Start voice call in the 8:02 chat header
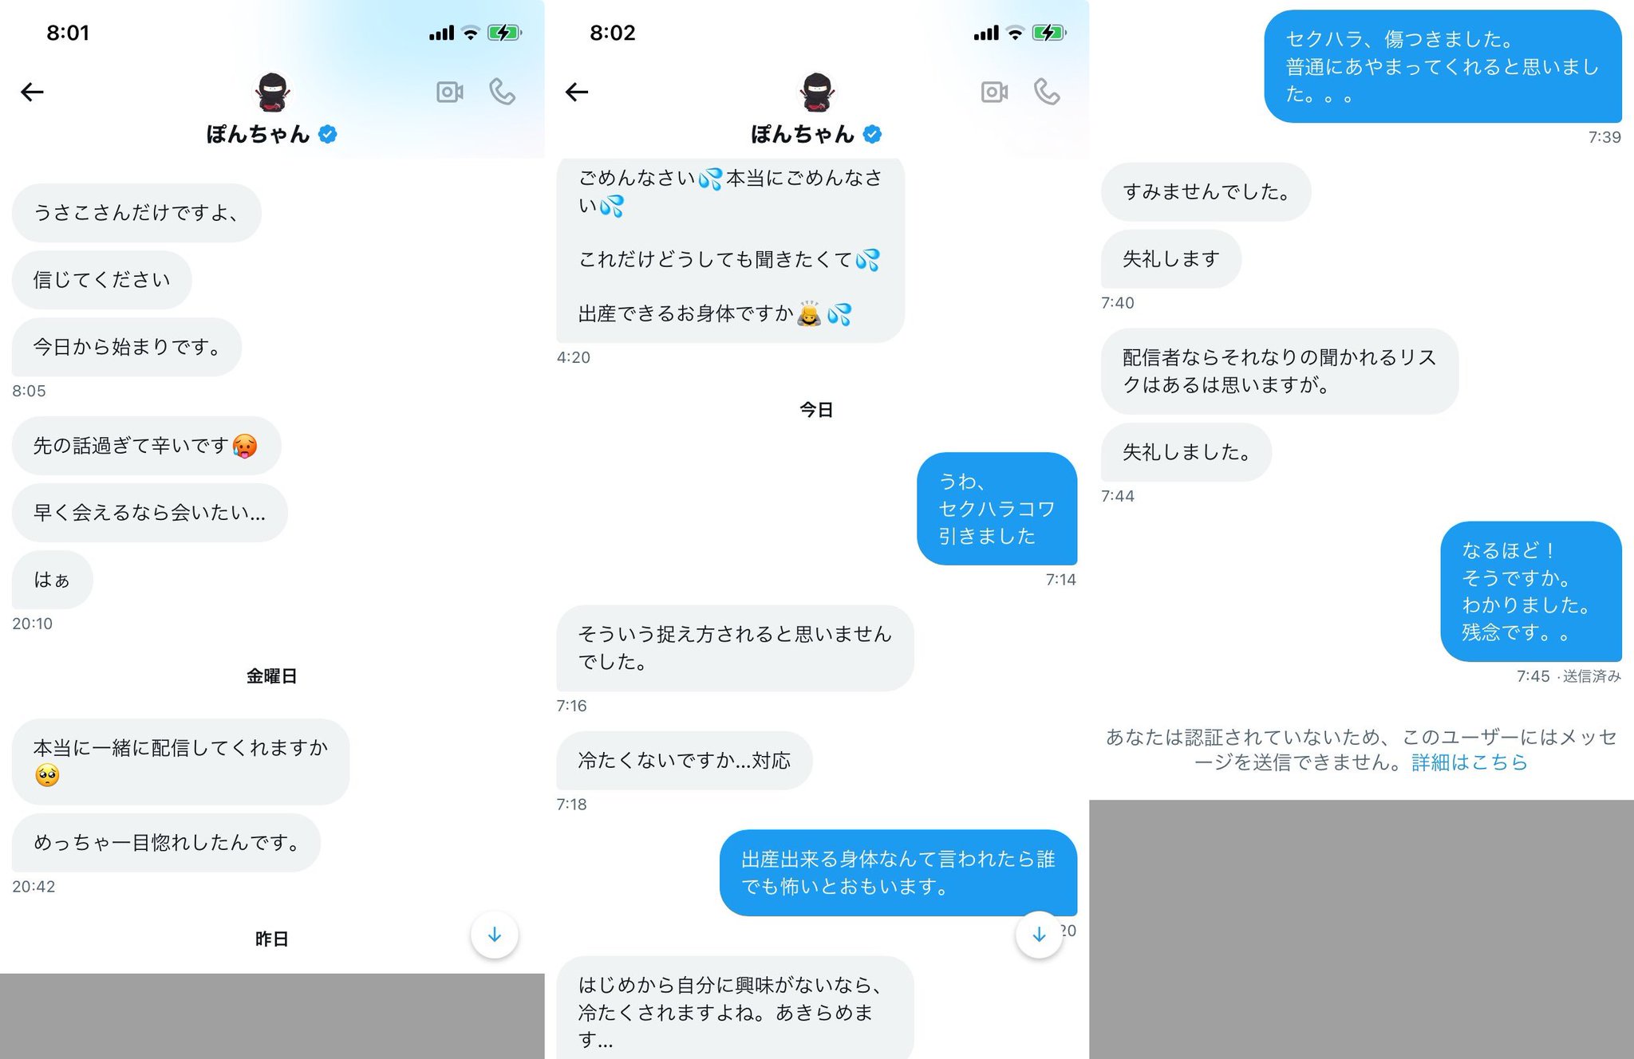Viewport: 1634px width, 1059px height. (1047, 93)
